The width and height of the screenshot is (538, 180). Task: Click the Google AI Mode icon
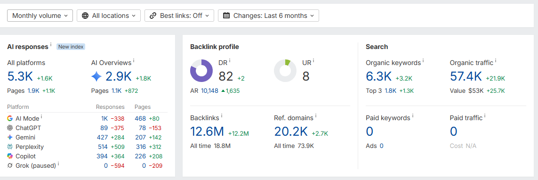(x=10, y=119)
